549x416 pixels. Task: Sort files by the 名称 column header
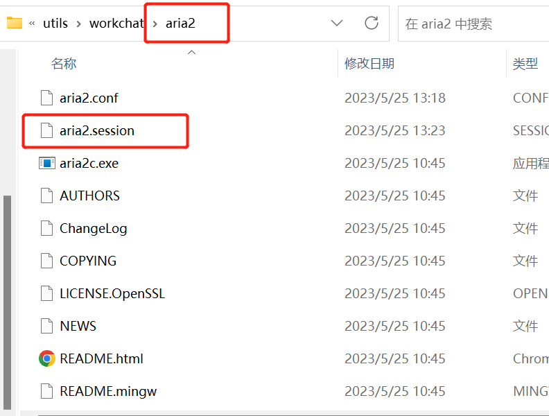coord(64,63)
